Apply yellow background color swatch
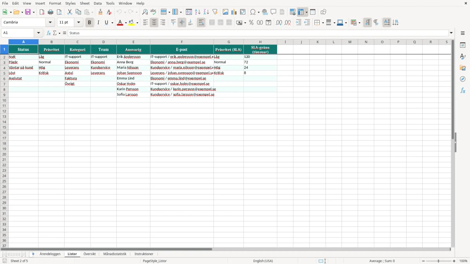The image size is (470, 264). (x=132, y=23)
